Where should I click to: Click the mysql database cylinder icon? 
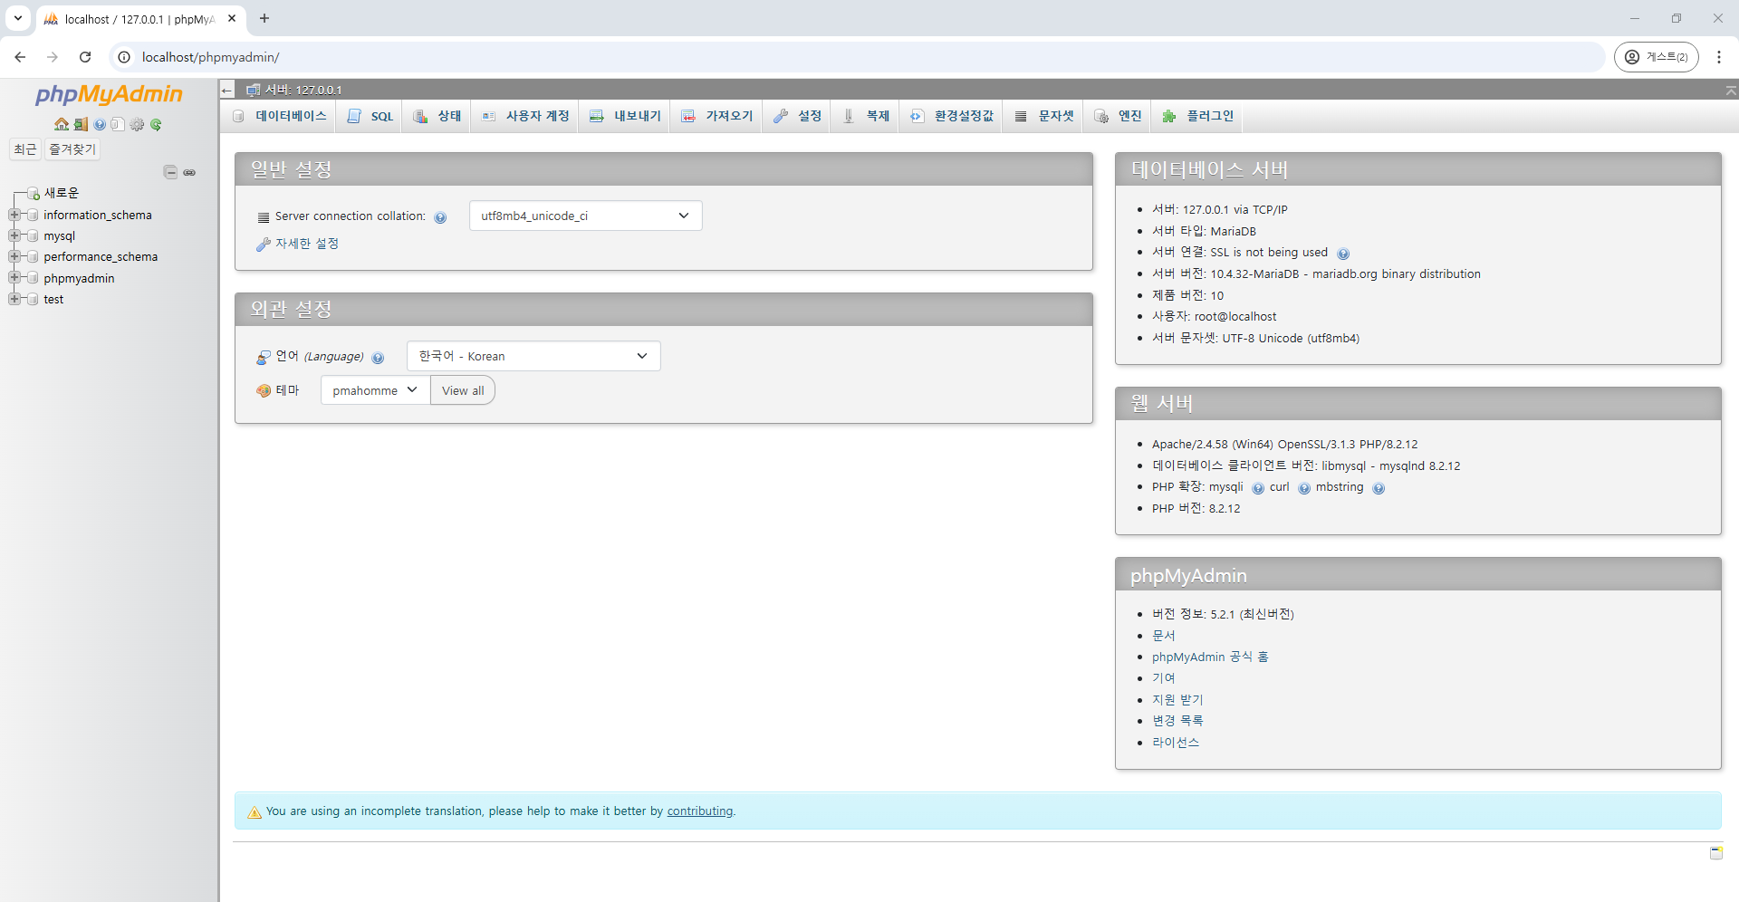tap(33, 235)
